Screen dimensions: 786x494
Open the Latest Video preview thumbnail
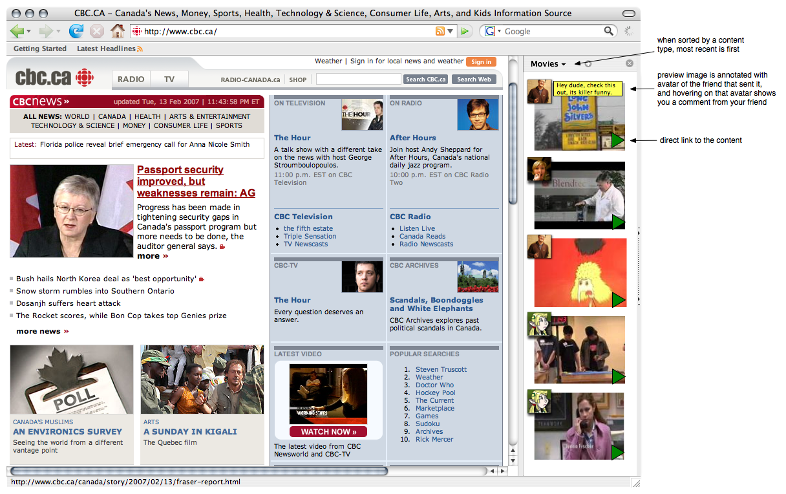coord(328,394)
